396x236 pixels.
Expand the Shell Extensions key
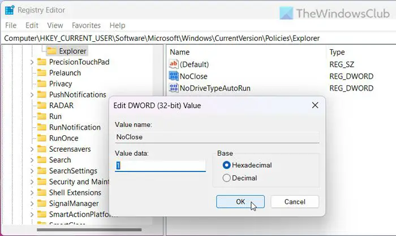click(32, 193)
